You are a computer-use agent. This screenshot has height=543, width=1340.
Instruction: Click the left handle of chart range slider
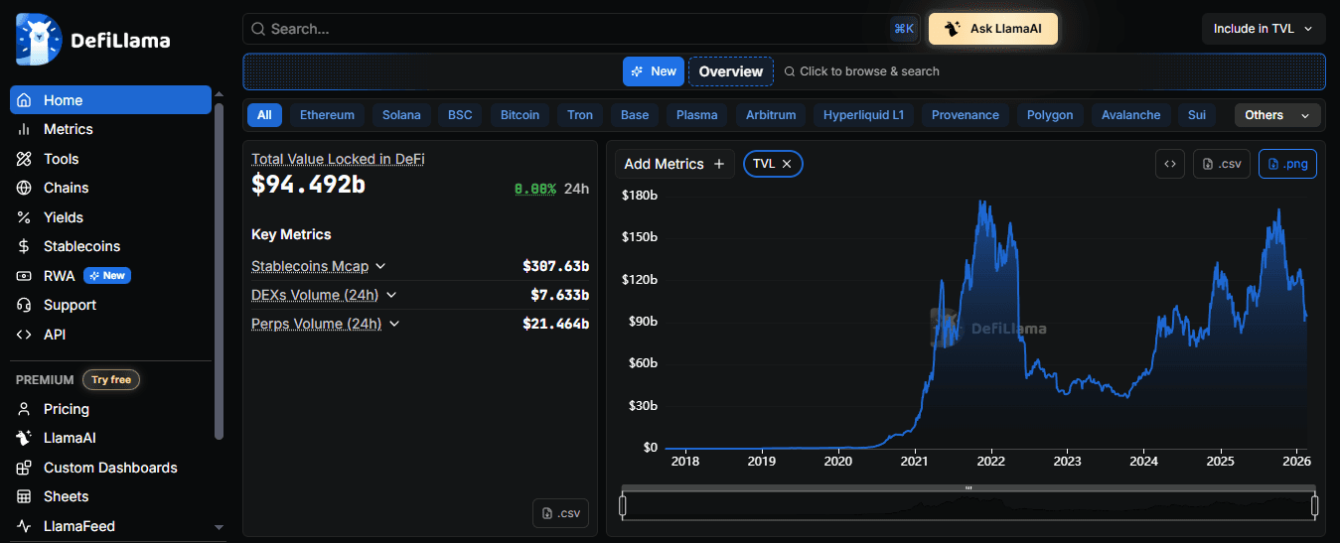[623, 506]
